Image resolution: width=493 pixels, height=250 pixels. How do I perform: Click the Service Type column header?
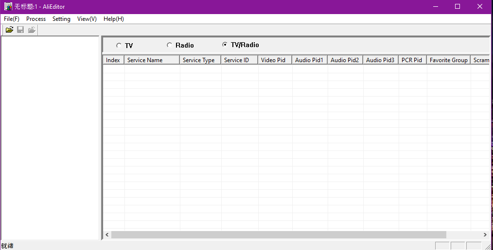pos(200,60)
